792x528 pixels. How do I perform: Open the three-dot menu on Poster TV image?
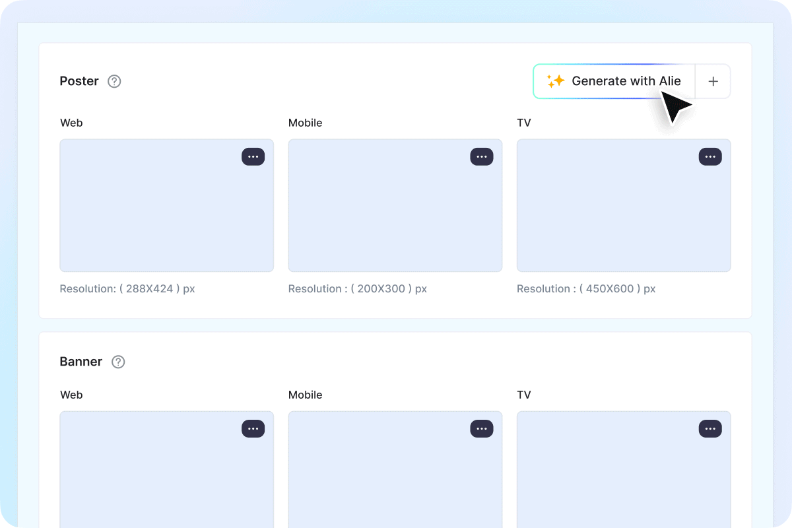tap(710, 156)
